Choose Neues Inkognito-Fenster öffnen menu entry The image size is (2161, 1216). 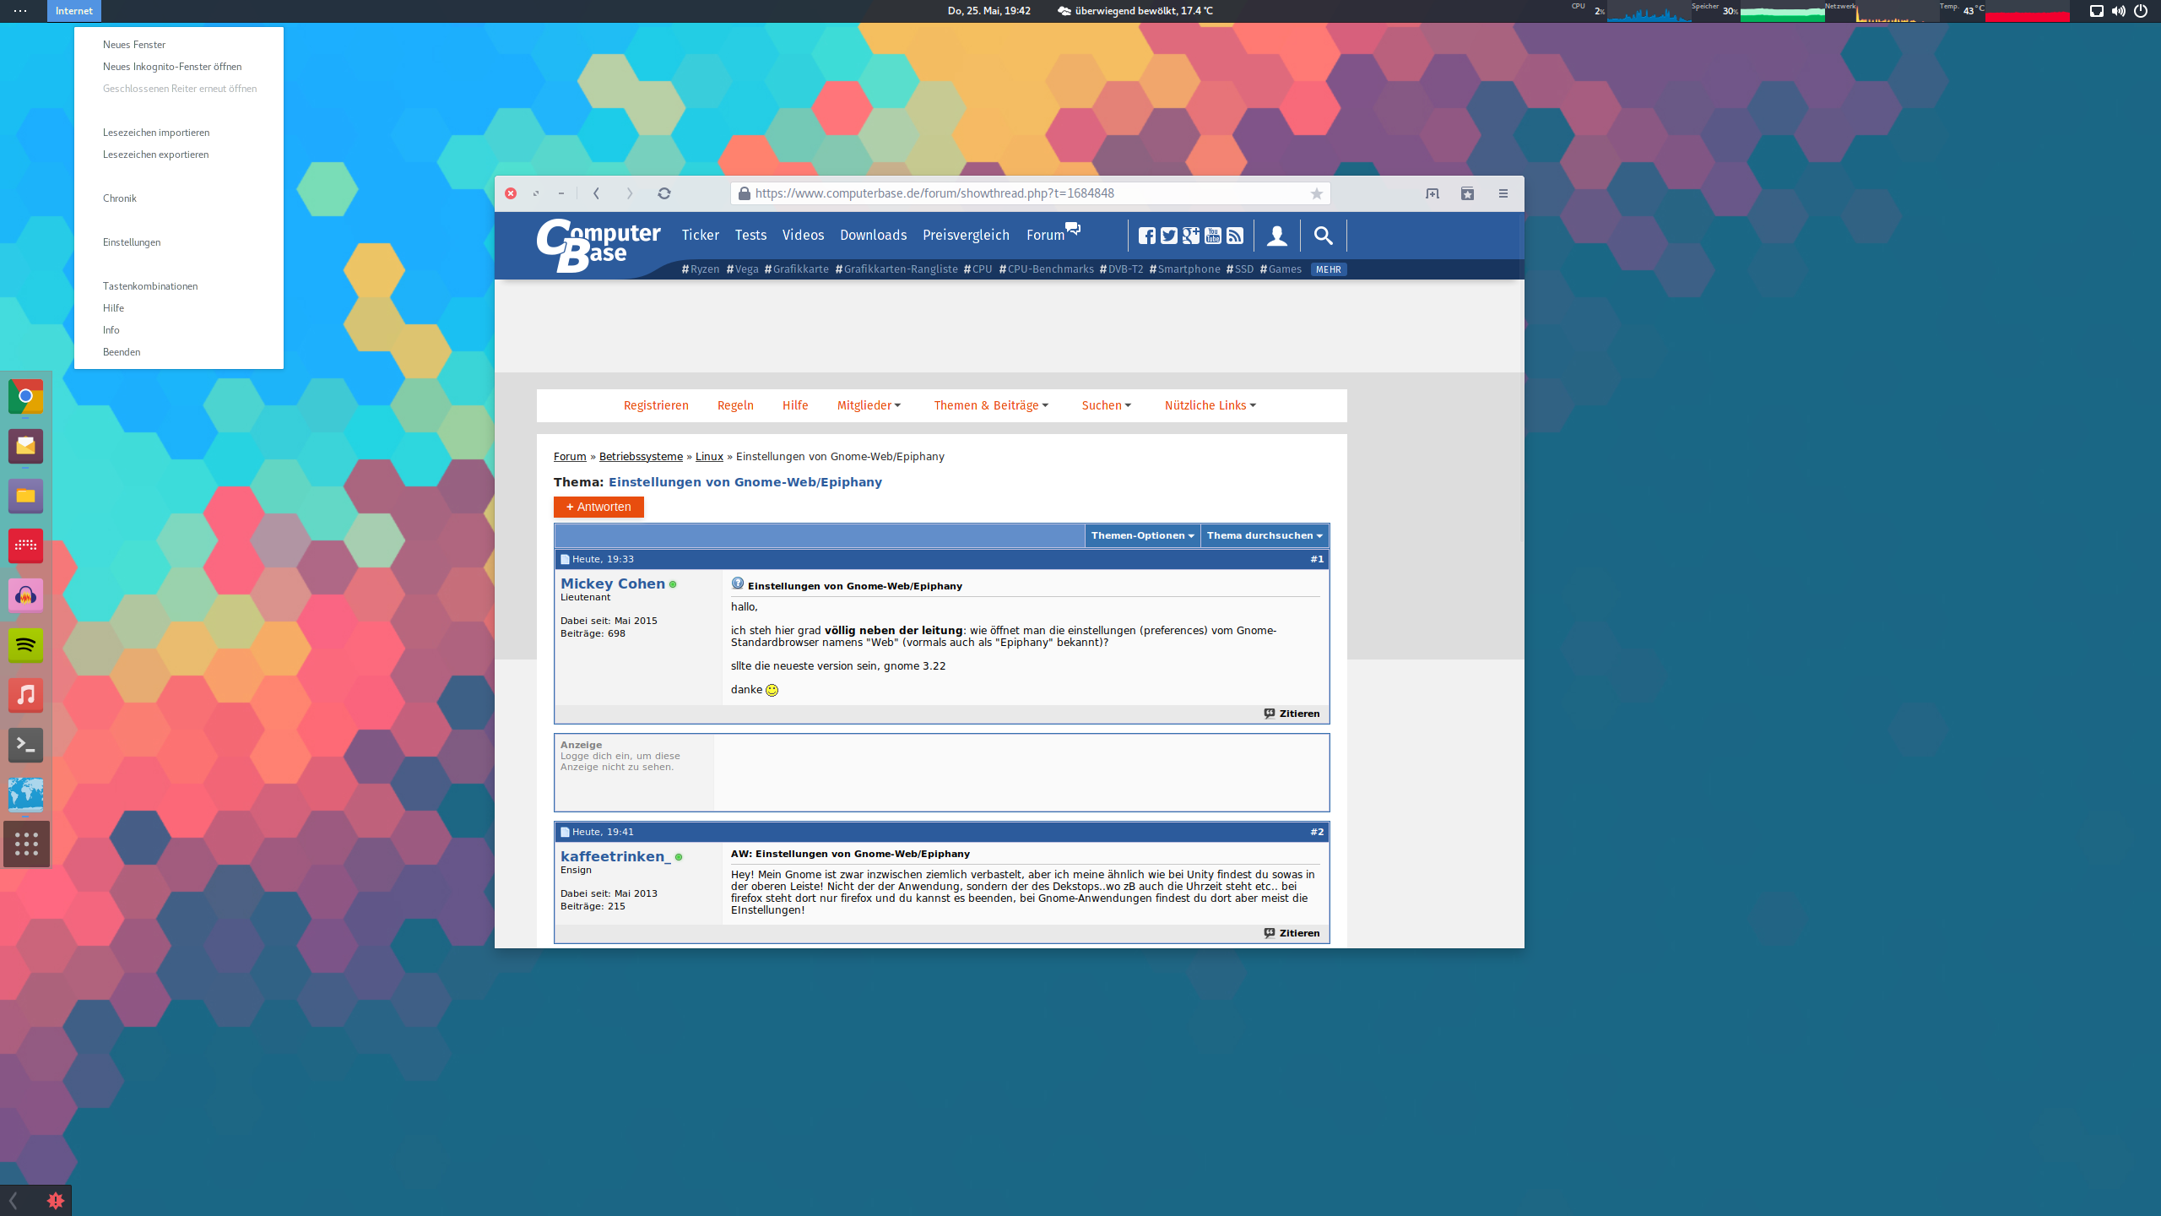[172, 67]
